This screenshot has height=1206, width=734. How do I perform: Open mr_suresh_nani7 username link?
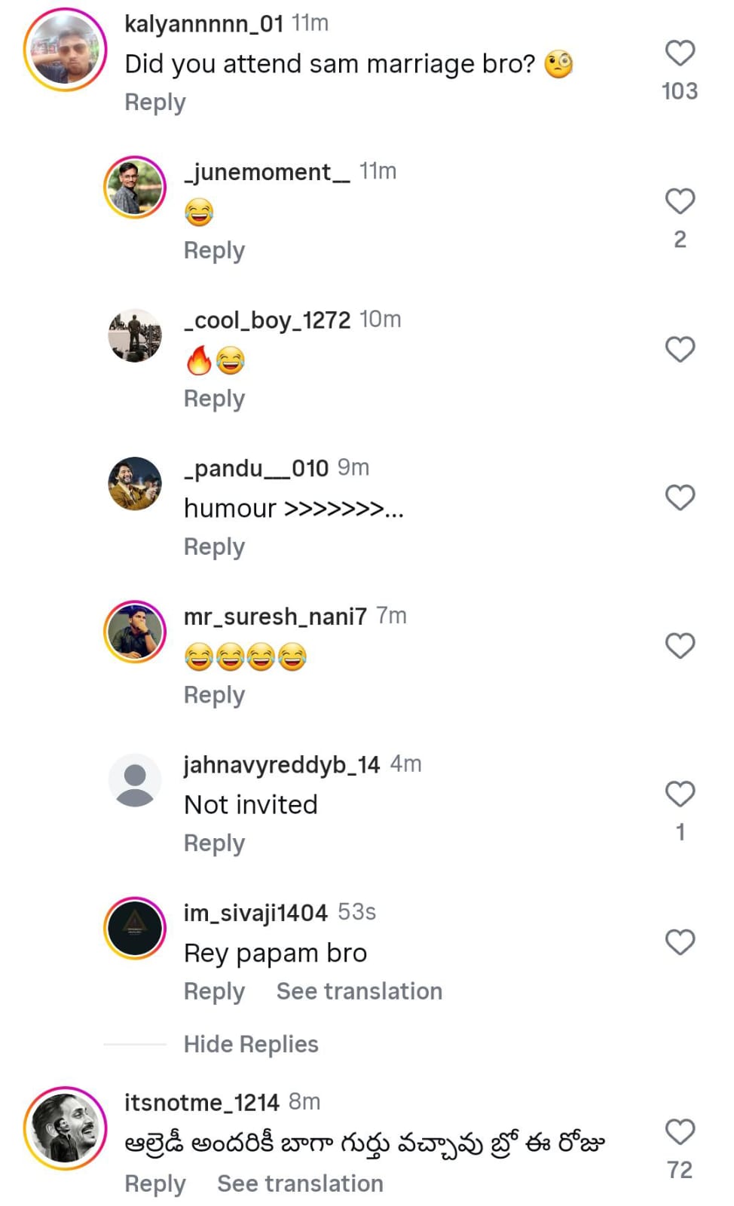tap(275, 617)
